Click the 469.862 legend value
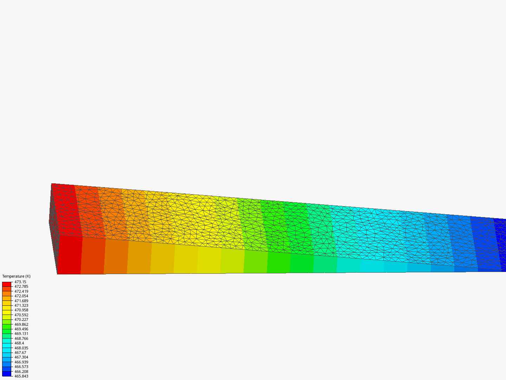Image resolution: width=506 pixels, height=380 pixels. point(21,324)
